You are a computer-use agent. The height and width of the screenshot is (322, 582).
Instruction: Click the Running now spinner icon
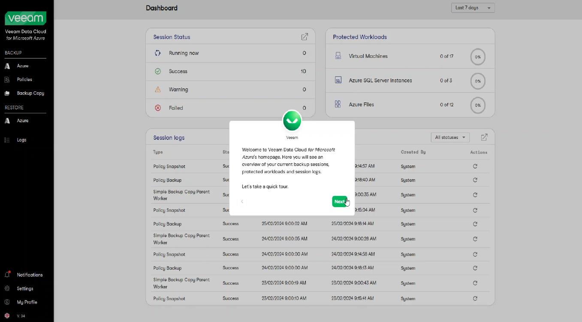[158, 53]
